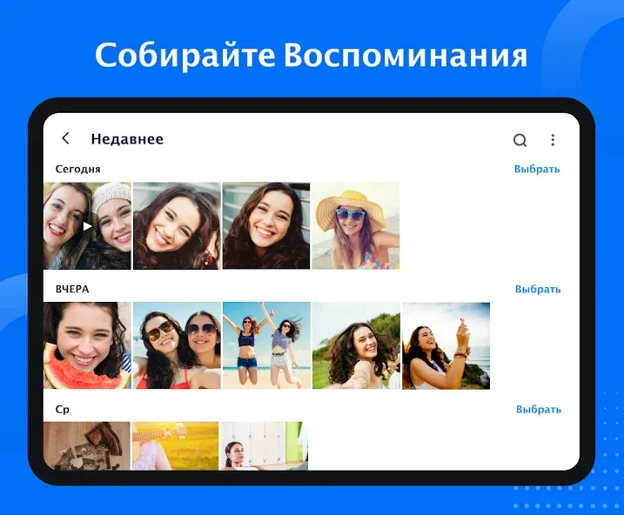This screenshot has width=624, height=515.
Task: Click the Недавнее album title
Action: (127, 139)
